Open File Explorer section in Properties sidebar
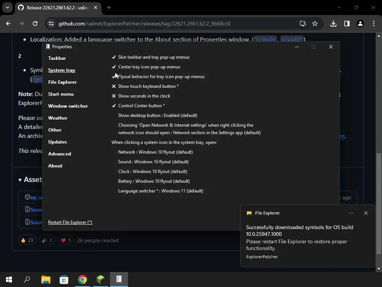The height and width of the screenshot is (287, 382). tap(62, 82)
